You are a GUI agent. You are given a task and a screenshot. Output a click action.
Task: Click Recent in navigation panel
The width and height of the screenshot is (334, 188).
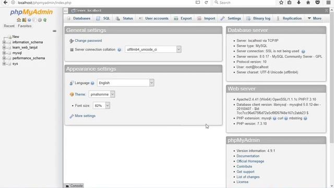[x=9, y=26]
